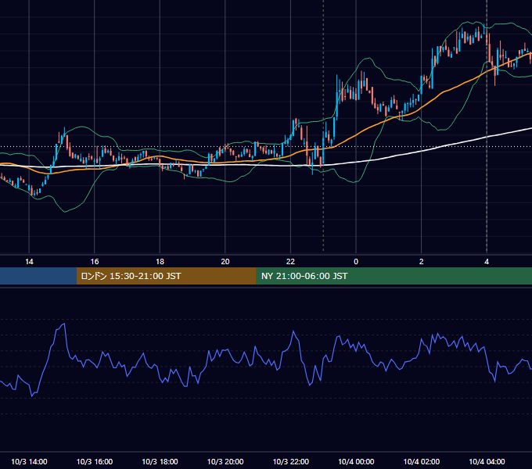Click the 10/4 02:00 label on indicator axis

[x=422, y=461]
